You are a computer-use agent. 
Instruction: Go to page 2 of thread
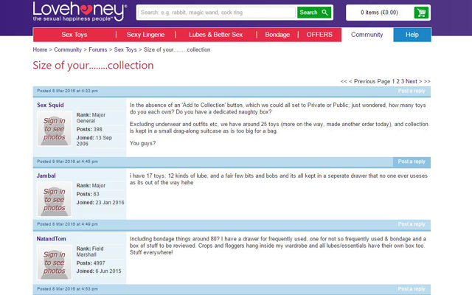click(398, 81)
